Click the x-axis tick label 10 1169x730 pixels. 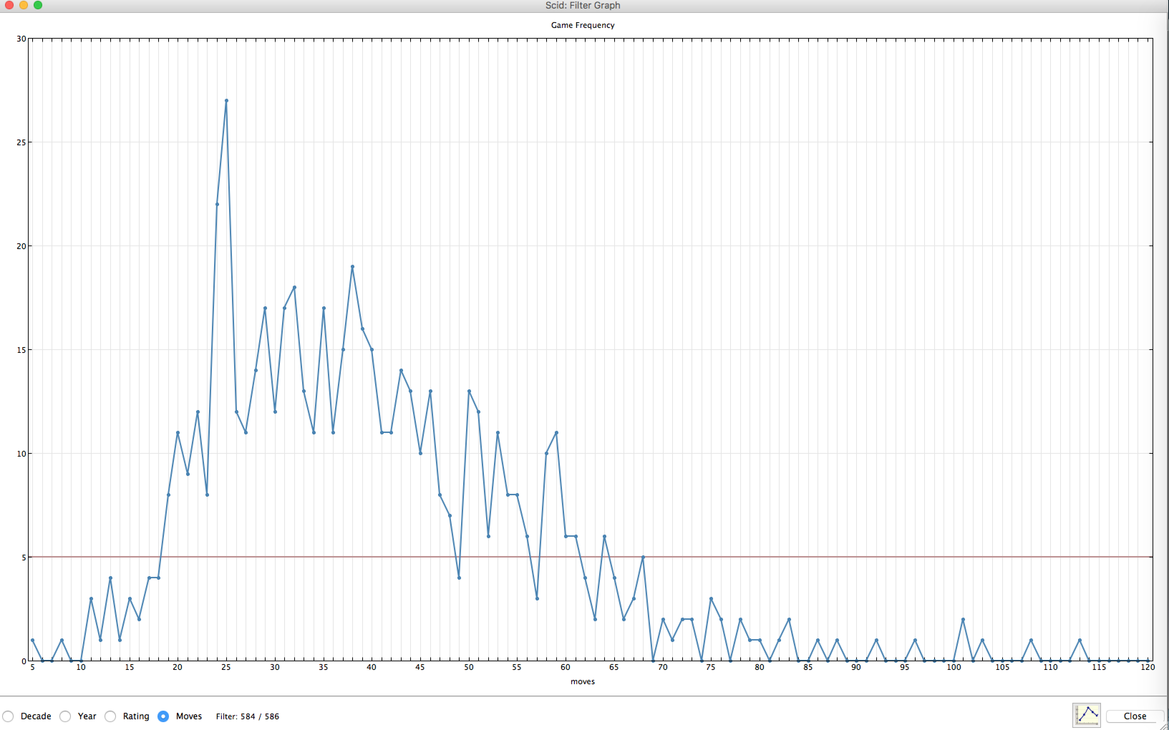(x=81, y=667)
